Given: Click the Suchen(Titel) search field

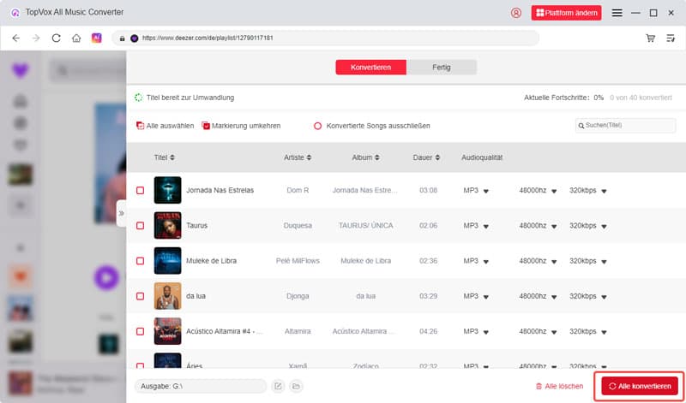Looking at the screenshot, I should pyautogui.click(x=625, y=125).
